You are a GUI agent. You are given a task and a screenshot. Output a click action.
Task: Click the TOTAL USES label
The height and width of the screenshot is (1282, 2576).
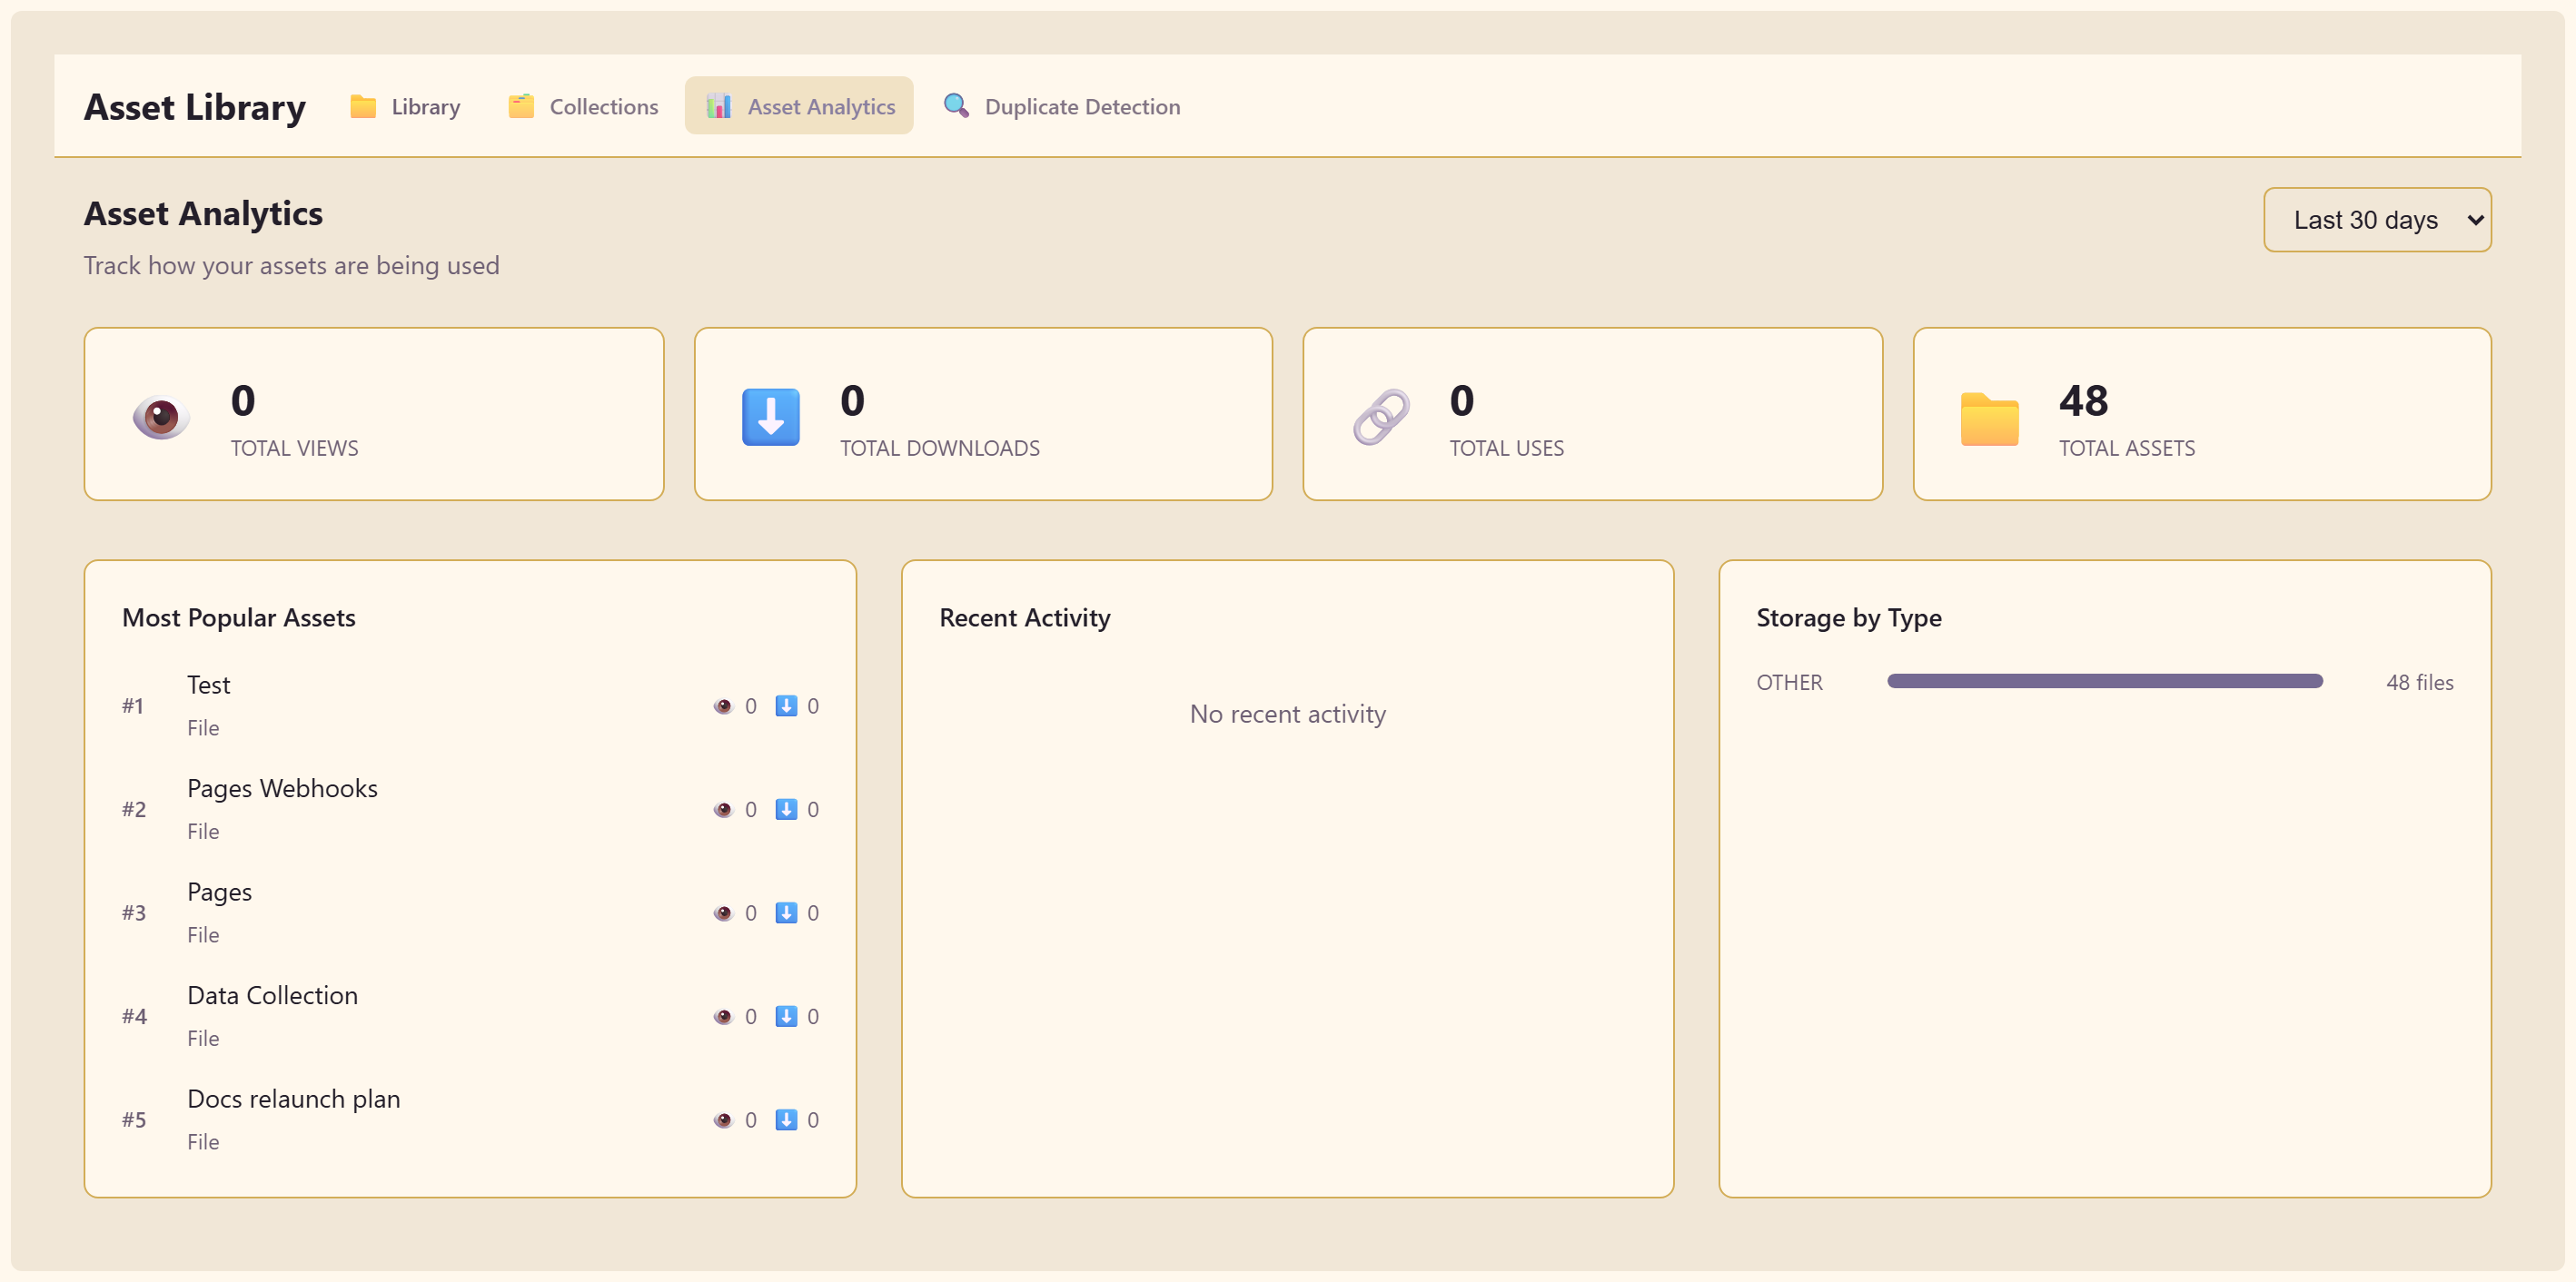(1507, 449)
